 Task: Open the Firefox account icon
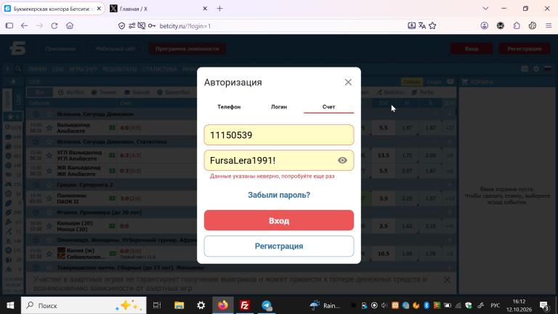pyautogui.click(x=485, y=25)
